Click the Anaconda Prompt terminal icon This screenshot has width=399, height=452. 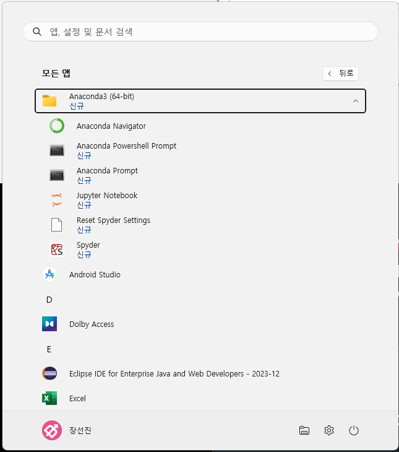coord(57,175)
